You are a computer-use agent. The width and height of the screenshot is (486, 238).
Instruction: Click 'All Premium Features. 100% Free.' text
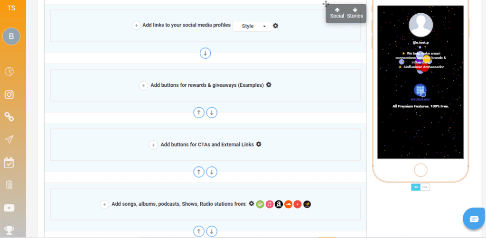421,106
